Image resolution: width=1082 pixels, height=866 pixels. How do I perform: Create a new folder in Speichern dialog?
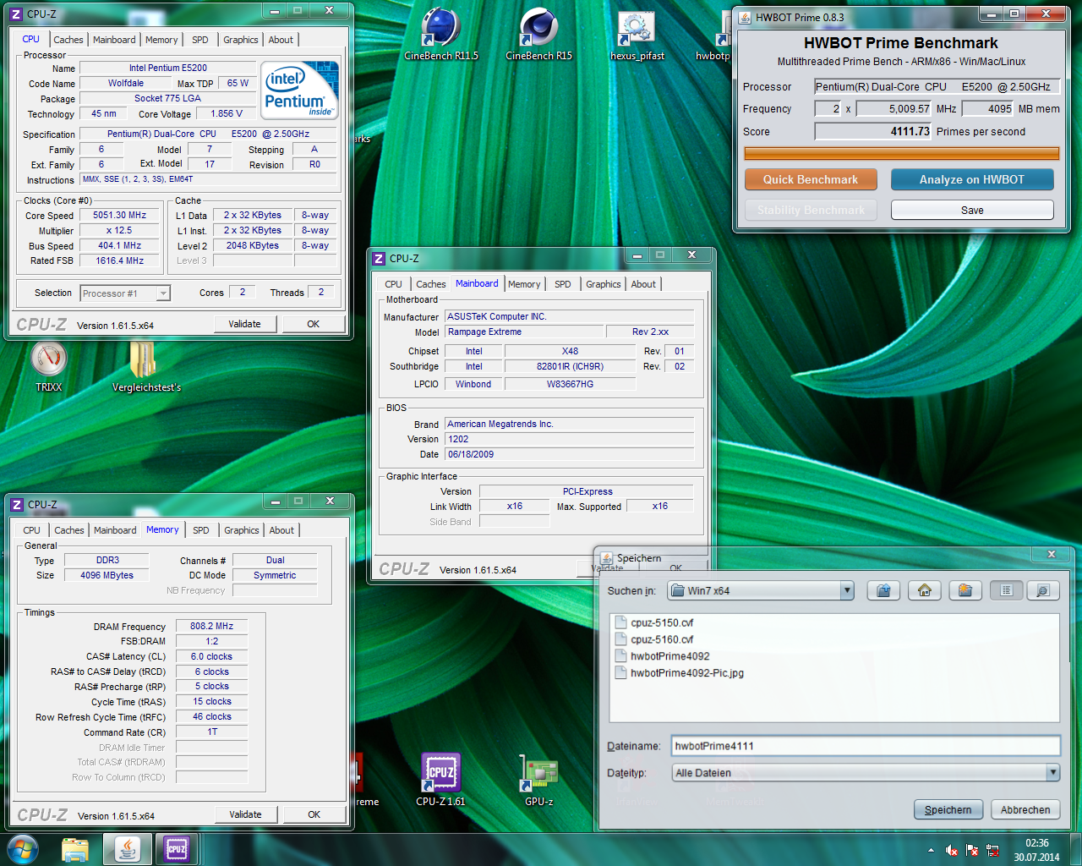pyautogui.click(x=965, y=590)
